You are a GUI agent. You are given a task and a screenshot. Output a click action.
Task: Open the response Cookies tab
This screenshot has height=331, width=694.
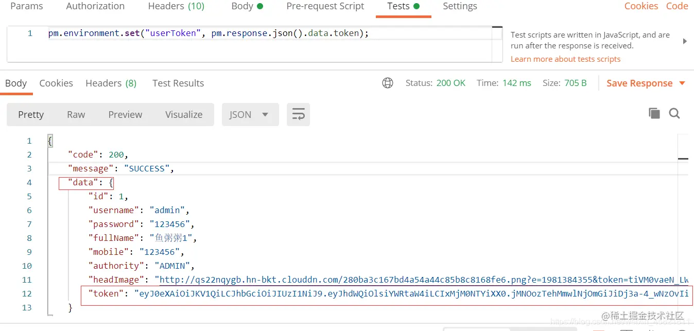56,83
